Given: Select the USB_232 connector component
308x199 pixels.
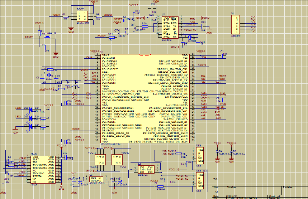Looking at the screenshot, I should click(x=200, y=181).
